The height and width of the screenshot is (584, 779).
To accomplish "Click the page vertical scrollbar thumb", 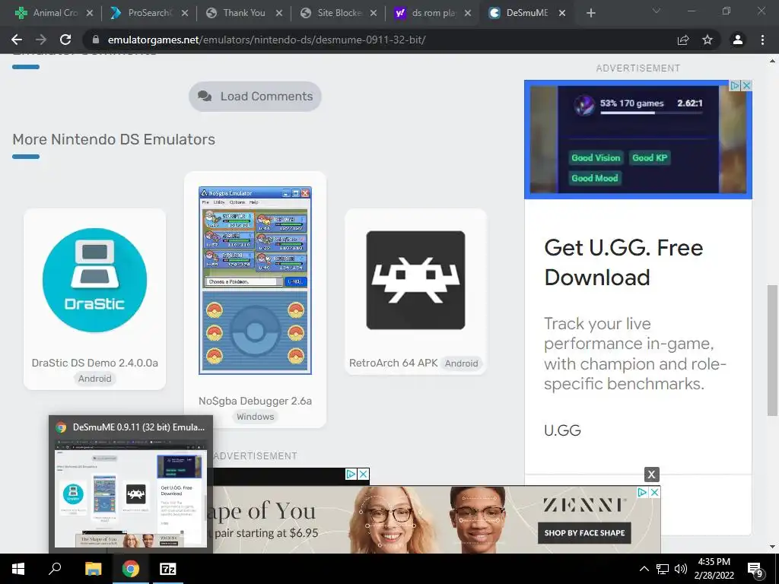I will point(772,350).
